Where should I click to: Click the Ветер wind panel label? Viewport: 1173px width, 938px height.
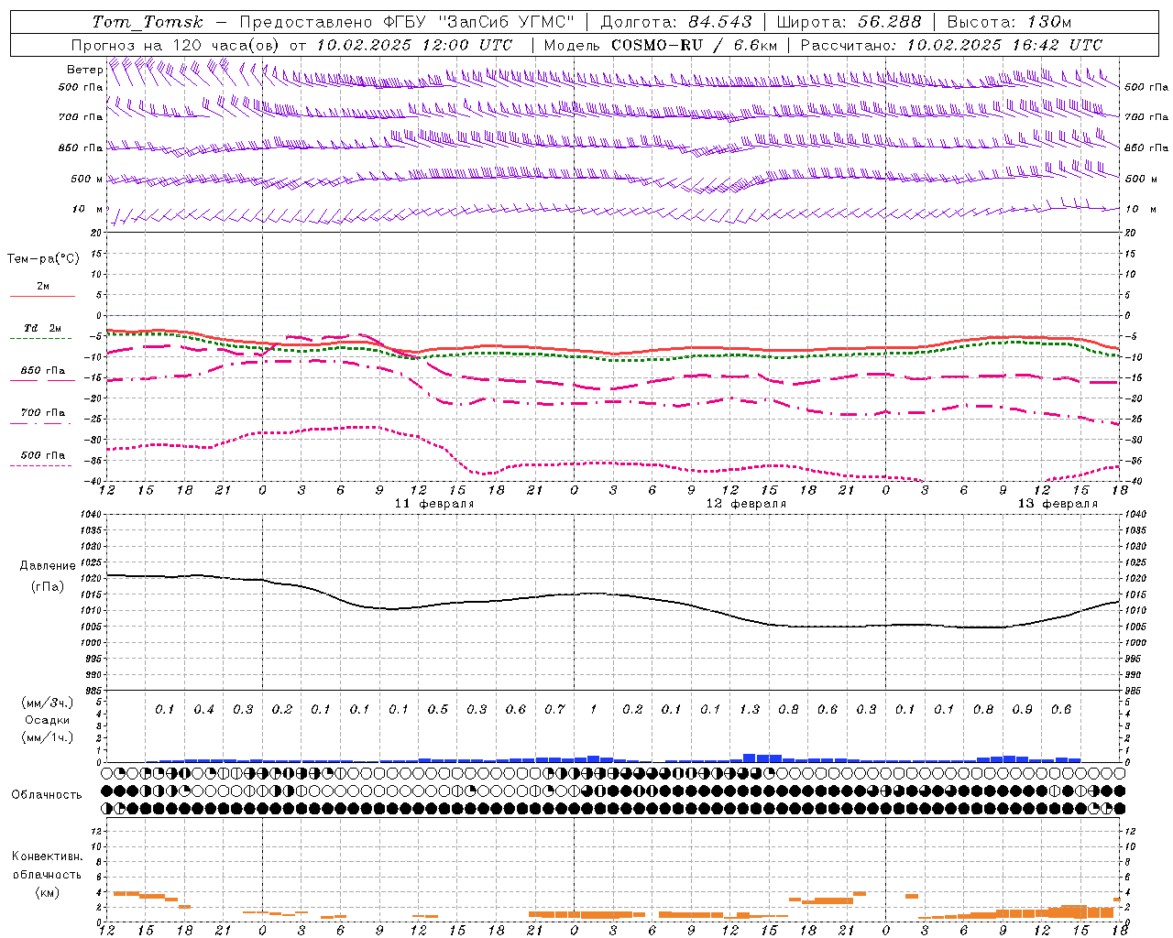pyautogui.click(x=84, y=70)
